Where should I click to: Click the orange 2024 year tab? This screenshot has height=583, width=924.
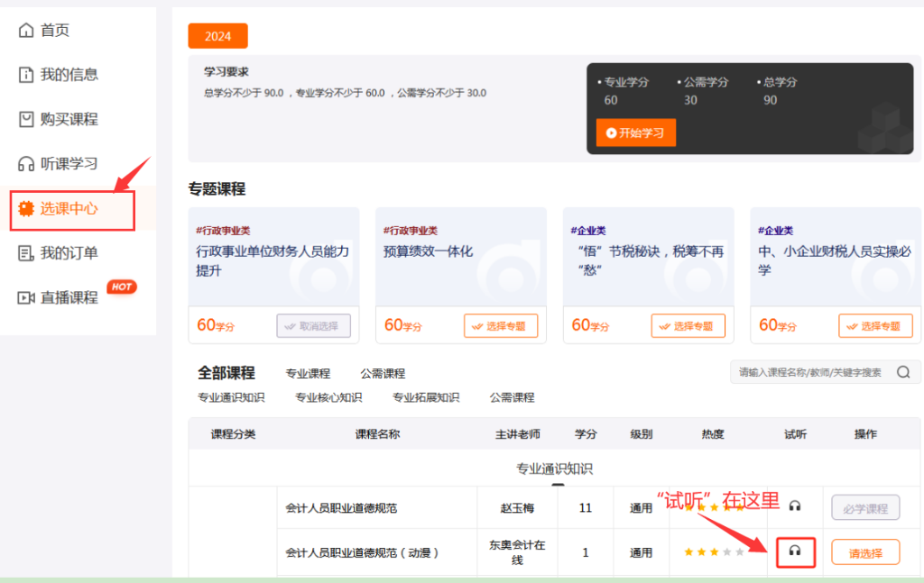pos(217,35)
